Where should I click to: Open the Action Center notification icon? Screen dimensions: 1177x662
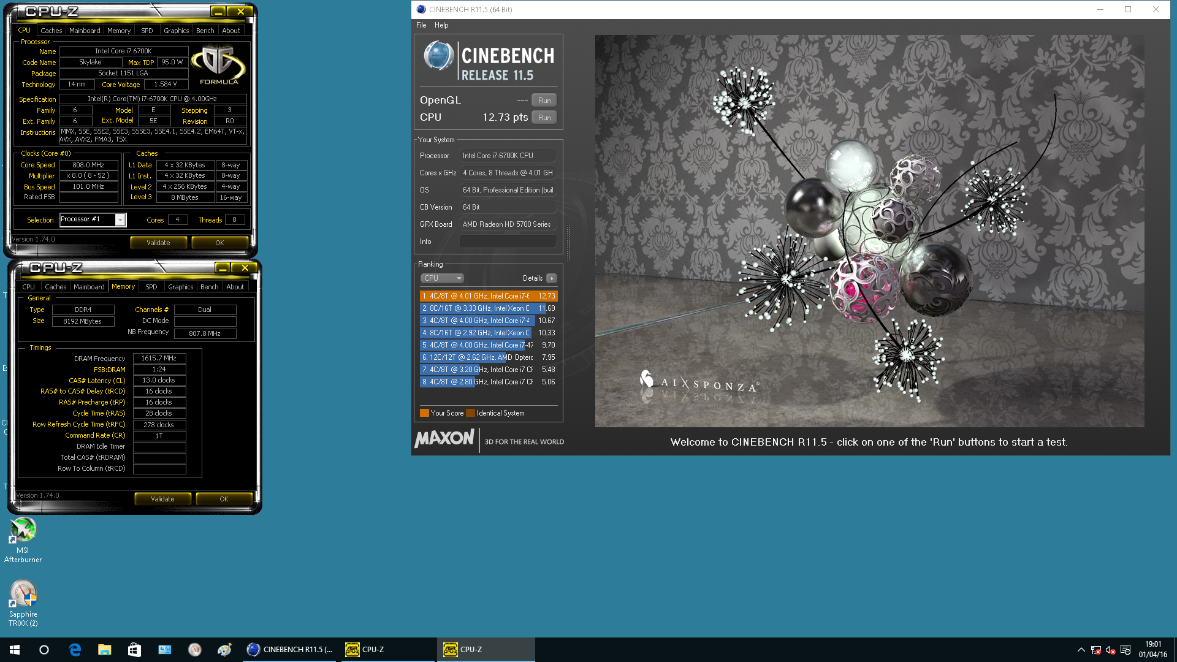[1126, 650]
